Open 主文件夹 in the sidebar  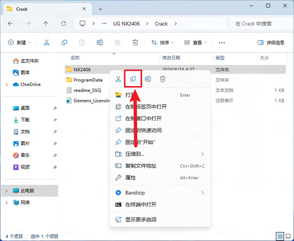pyautogui.click(x=25, y=61)
